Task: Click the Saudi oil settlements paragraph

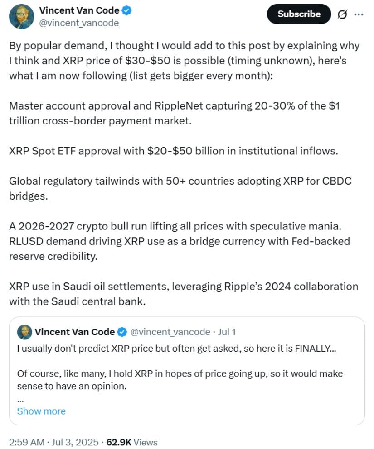Action: (x=184, y=294)
